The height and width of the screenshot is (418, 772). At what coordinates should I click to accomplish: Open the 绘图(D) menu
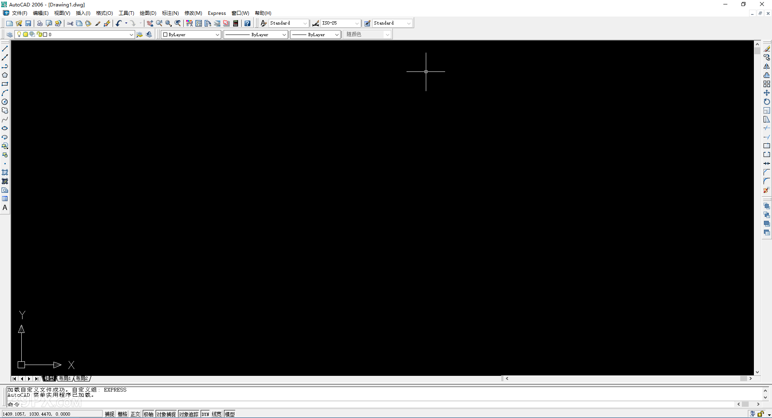click(x=148, y=13)
